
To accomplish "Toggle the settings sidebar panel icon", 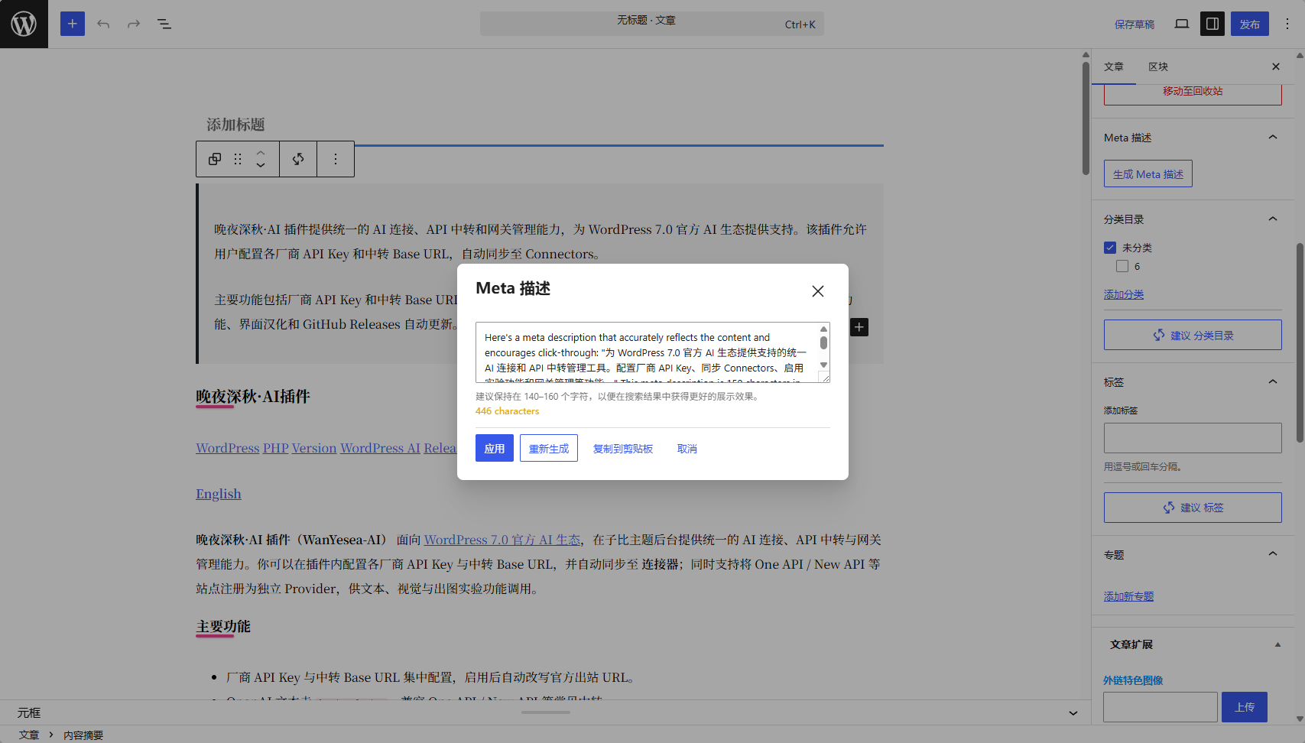I will pos(1212,24).
